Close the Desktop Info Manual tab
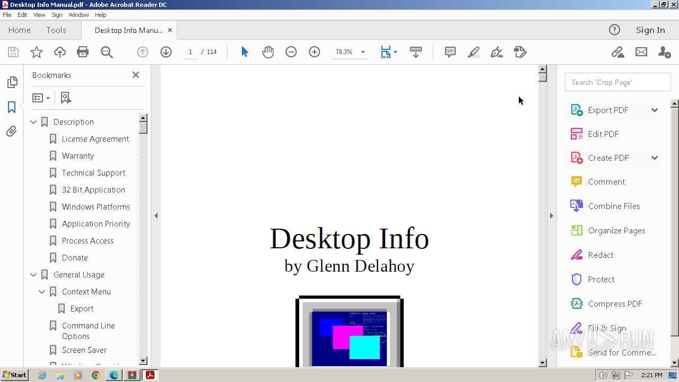The height and width of the screenshot is (382, 679). pyautogui.click(x=170, y=30)
